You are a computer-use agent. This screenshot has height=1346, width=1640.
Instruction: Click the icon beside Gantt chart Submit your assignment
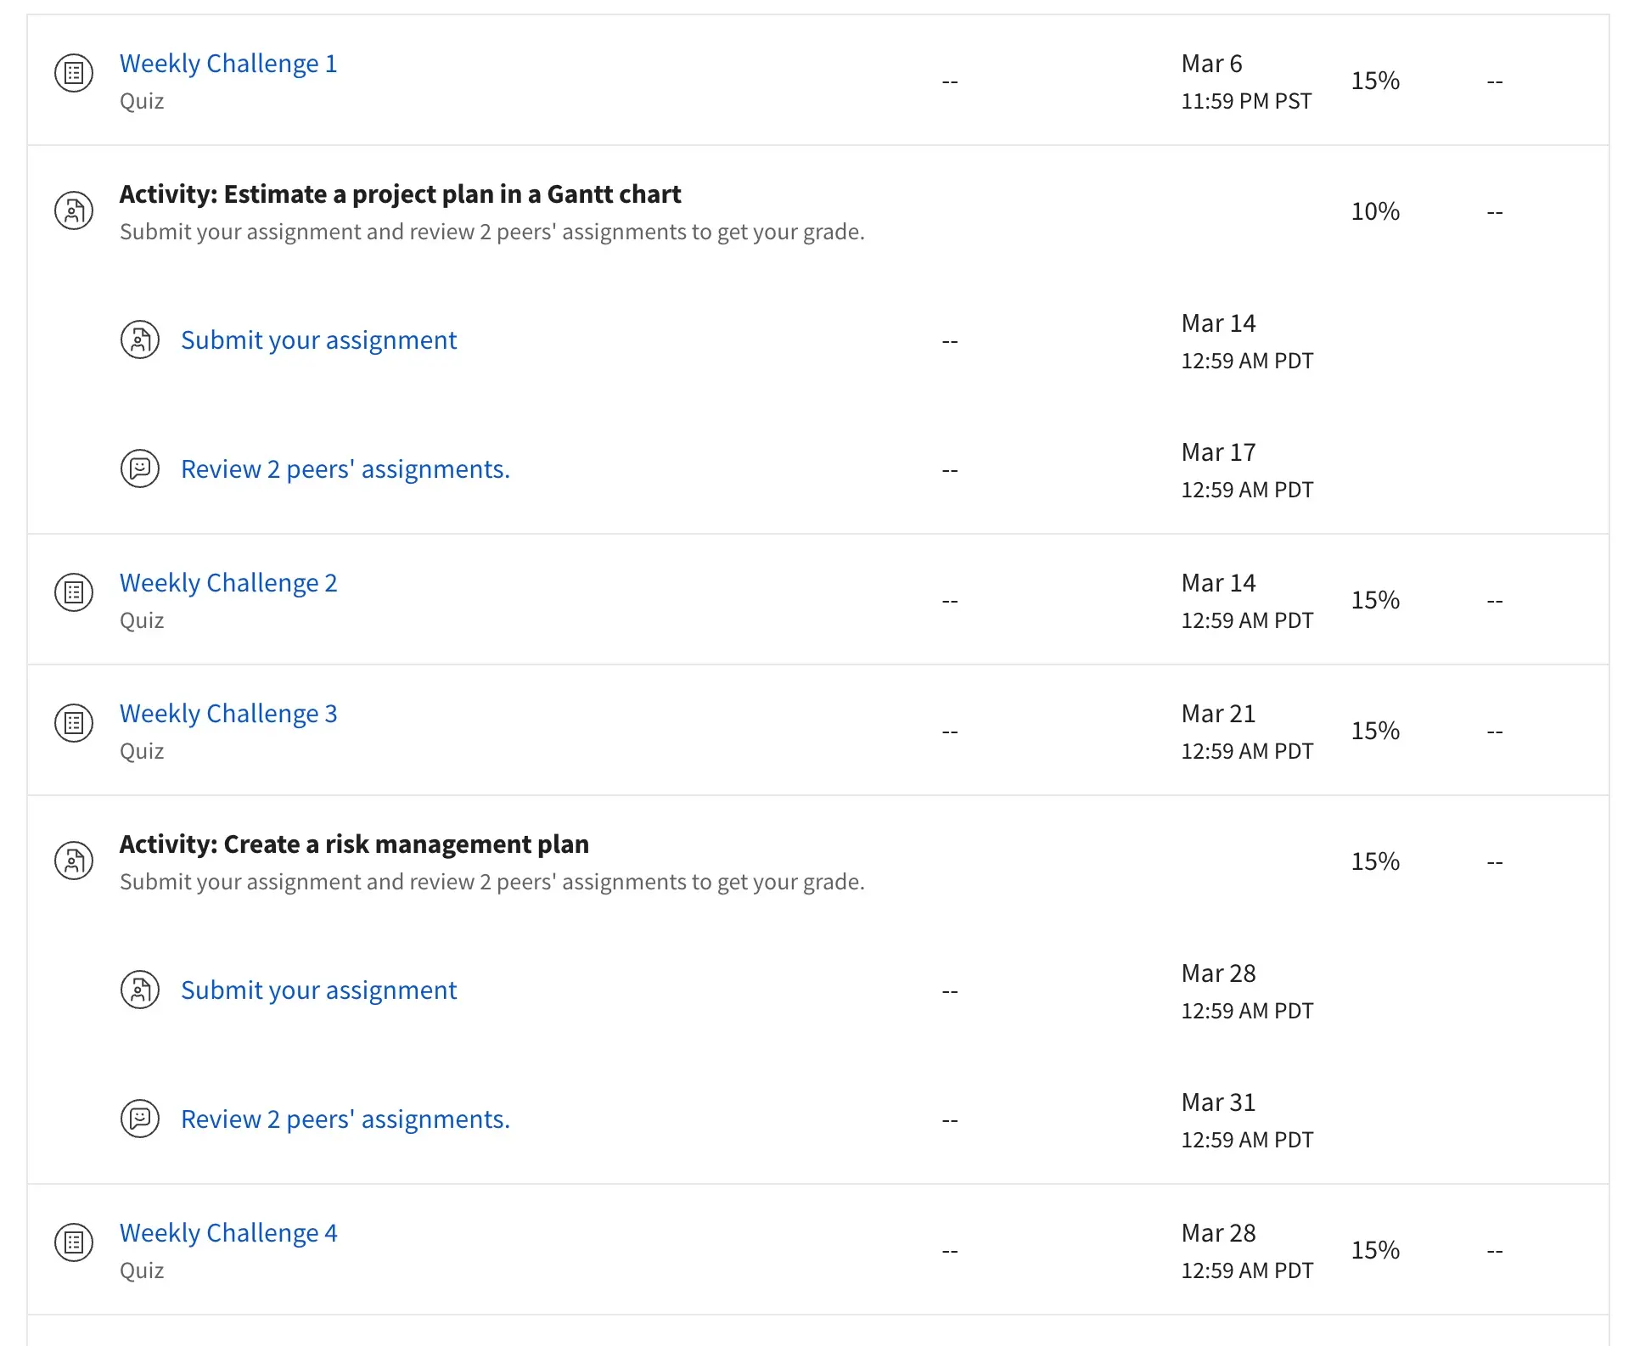pyautogui.click(x=140, y=340)
